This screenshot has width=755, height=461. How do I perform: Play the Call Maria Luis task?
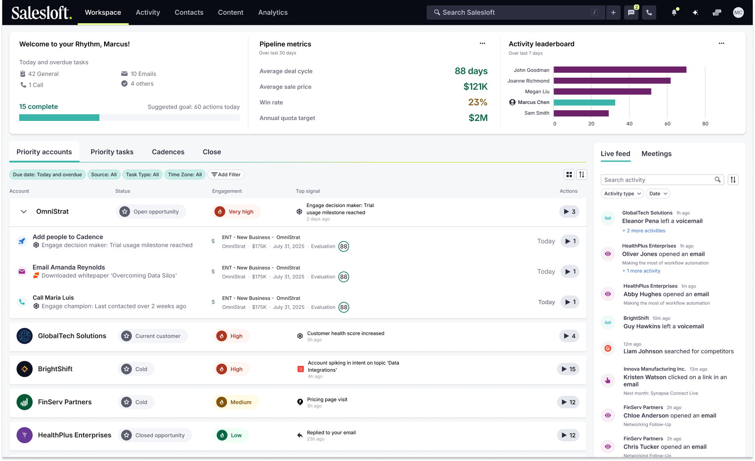(x=570, y=302)
